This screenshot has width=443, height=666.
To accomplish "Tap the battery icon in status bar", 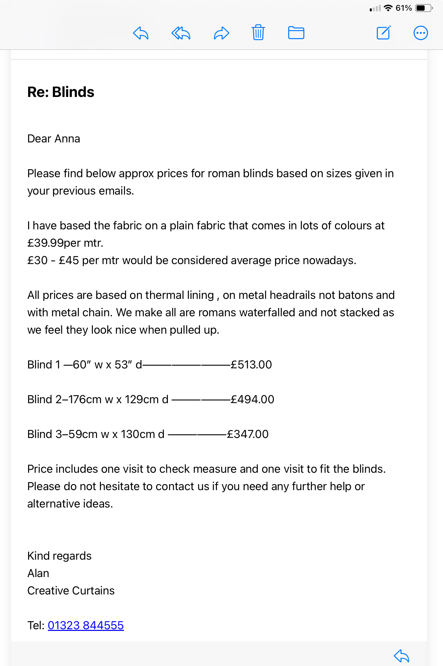I will tap(424, 8).
